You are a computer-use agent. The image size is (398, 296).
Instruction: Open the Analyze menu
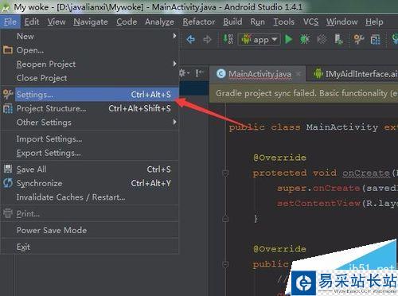point(159,21)
